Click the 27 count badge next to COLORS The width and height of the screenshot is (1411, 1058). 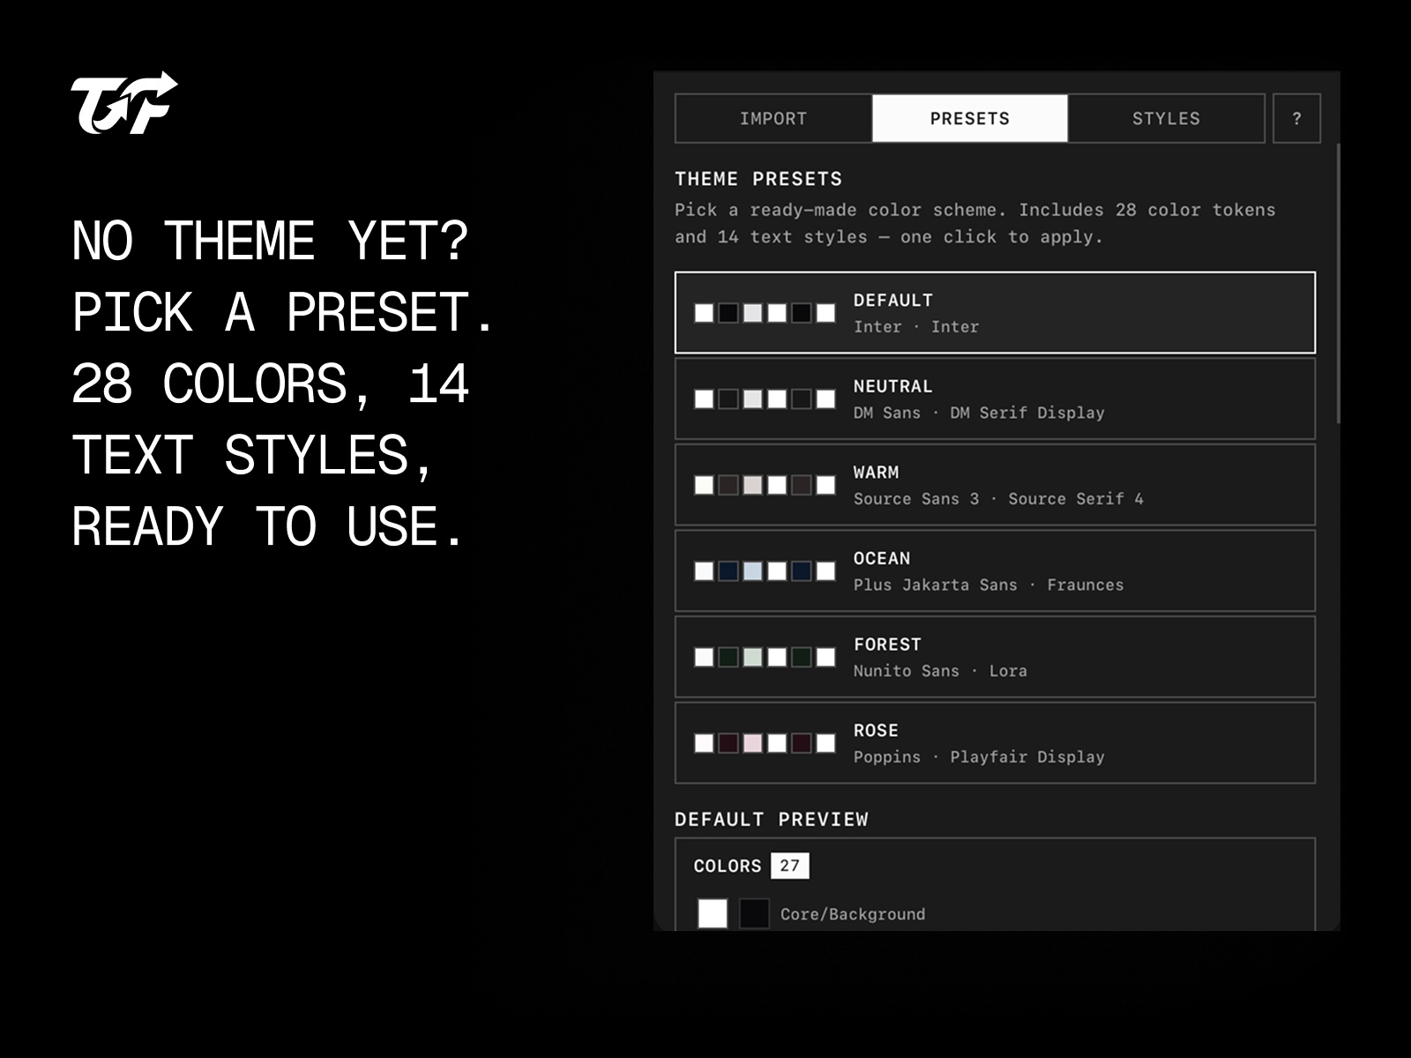click(x=789, y=865)
